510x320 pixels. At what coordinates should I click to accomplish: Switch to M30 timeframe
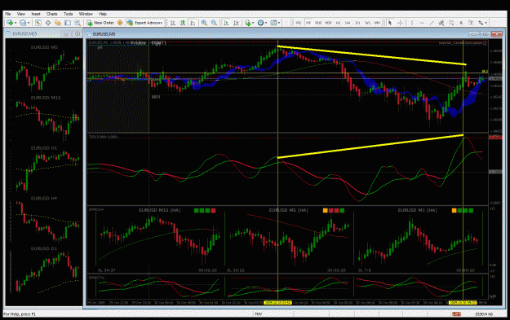(328, 23)
